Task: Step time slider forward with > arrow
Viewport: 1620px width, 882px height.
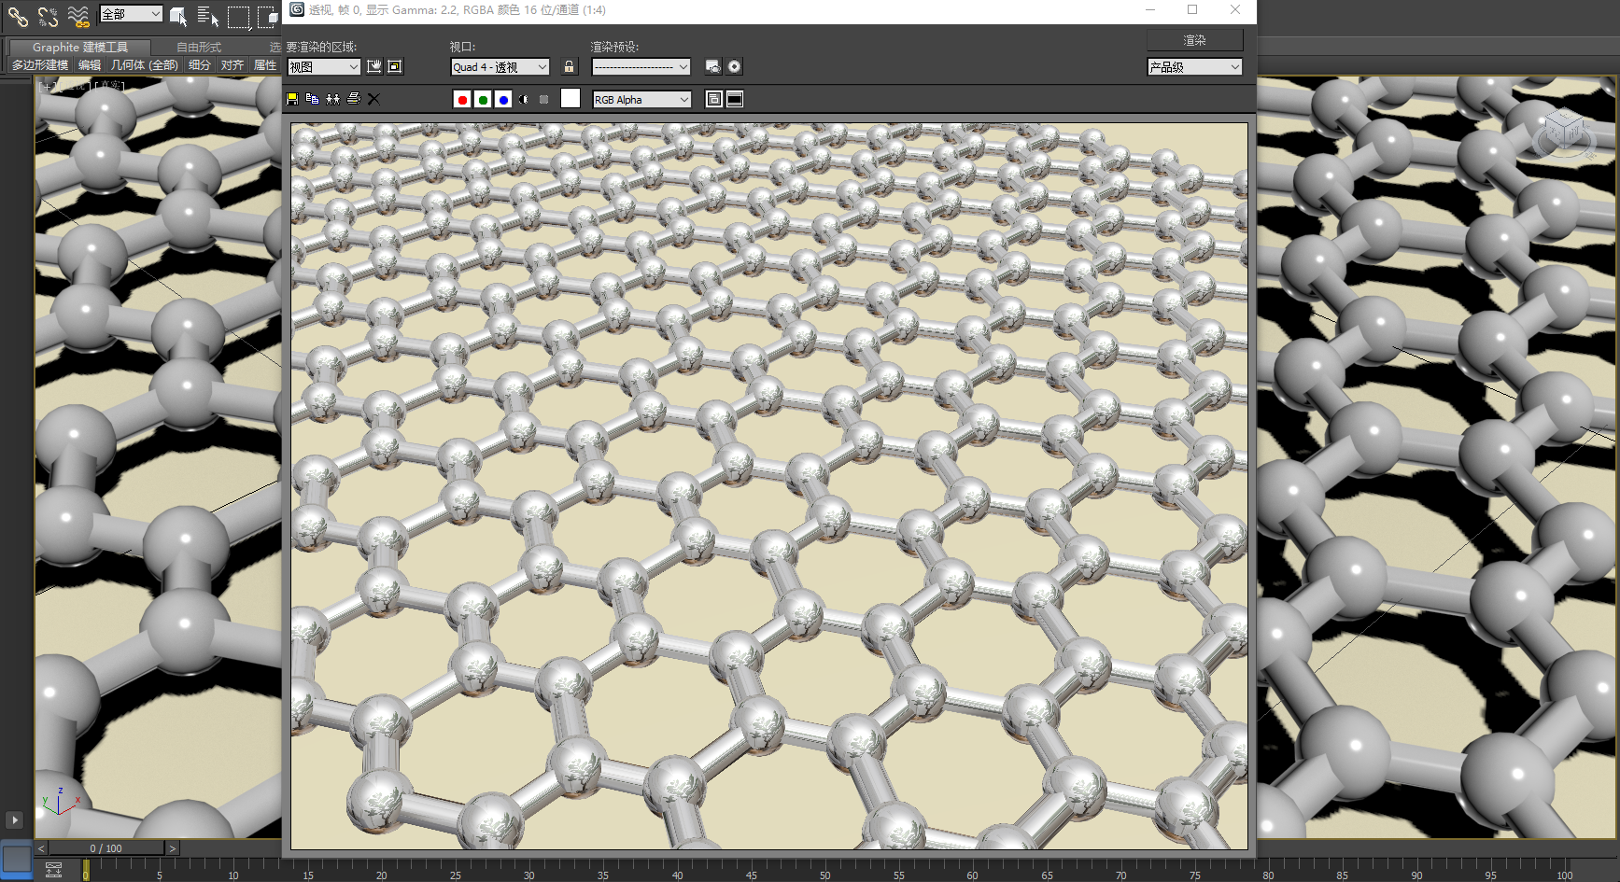Action: (172, 848)
